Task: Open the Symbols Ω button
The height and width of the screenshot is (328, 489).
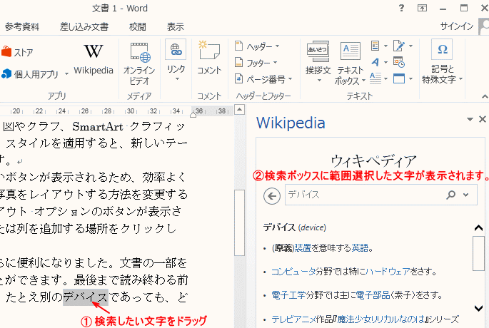Action: pyautogui.click(x=442, y=62)
